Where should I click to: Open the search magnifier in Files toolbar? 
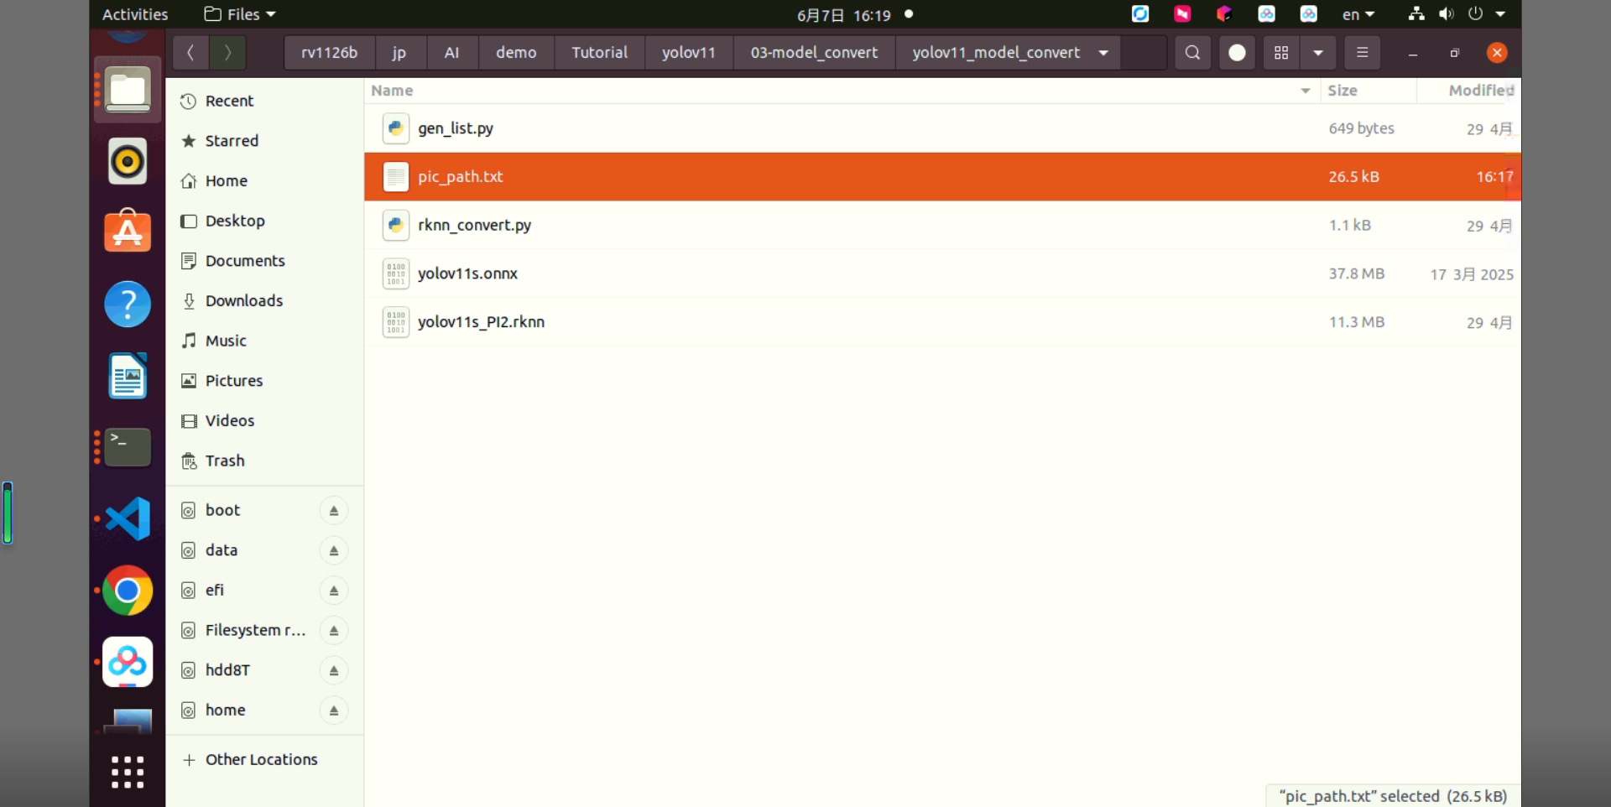[x=1192, y=53]
